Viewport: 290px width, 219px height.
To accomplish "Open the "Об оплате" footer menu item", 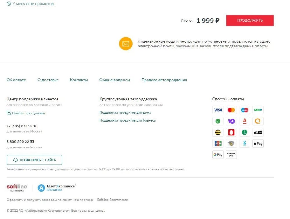I will pos(16,80).
